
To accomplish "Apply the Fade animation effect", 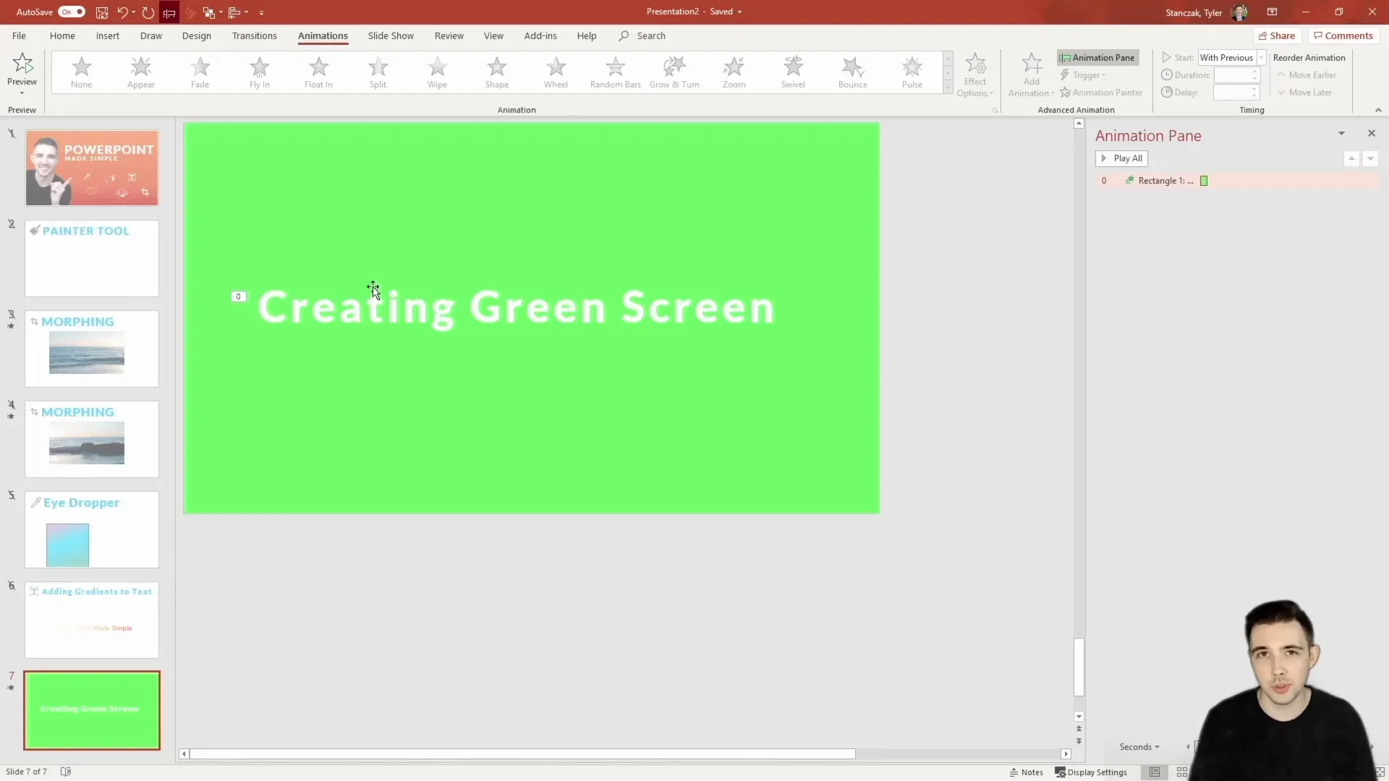I will pos(200,72).
